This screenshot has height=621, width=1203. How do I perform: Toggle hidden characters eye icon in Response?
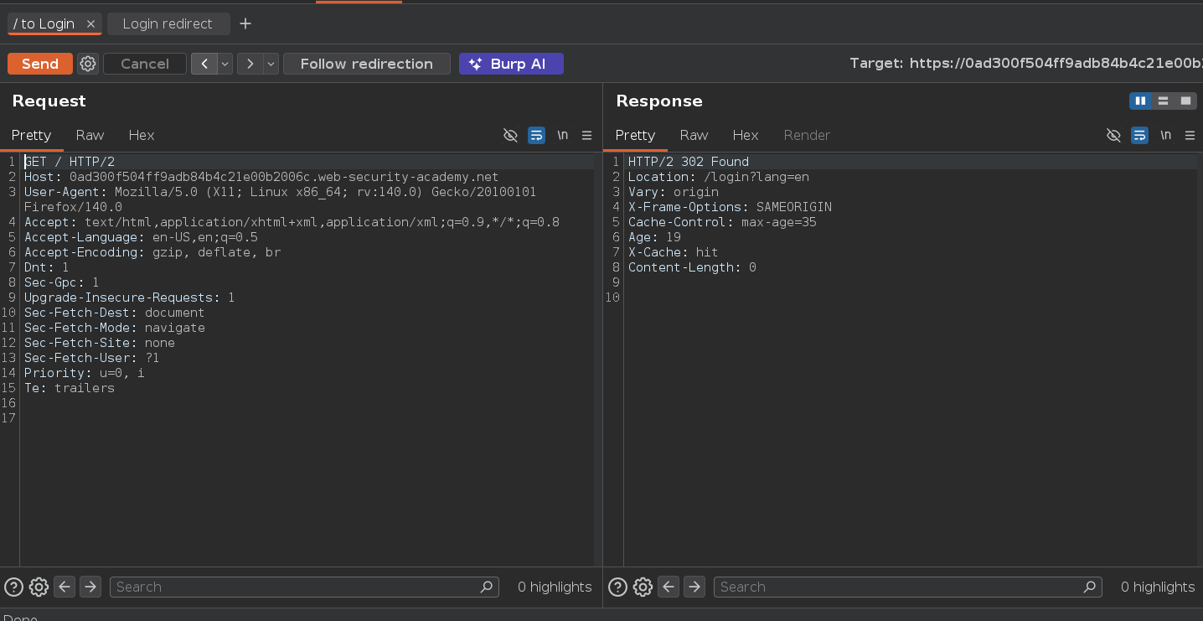coord(1113,135)
